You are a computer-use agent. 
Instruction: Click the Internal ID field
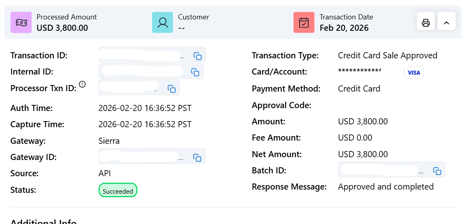coord(142,72)
